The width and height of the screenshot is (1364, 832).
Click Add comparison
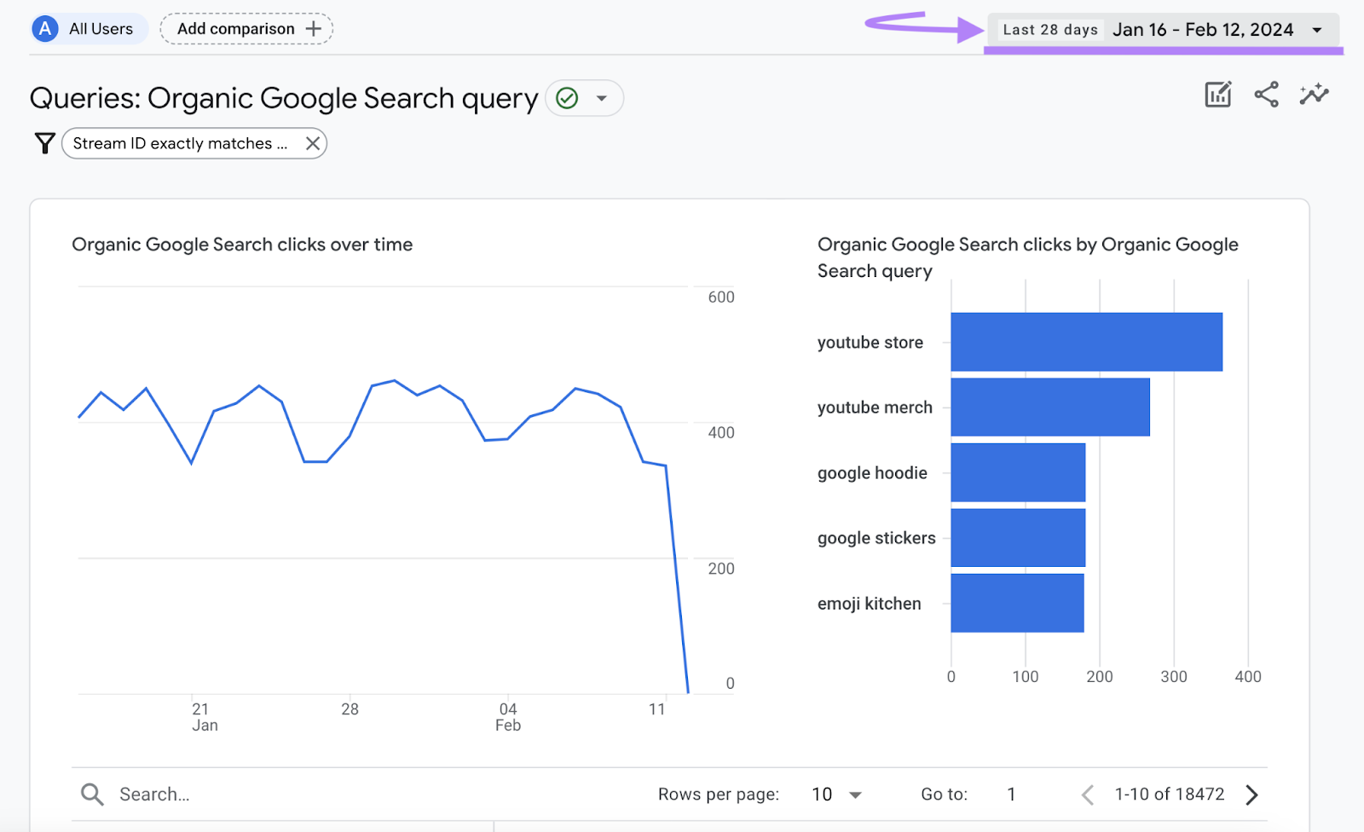246,28
